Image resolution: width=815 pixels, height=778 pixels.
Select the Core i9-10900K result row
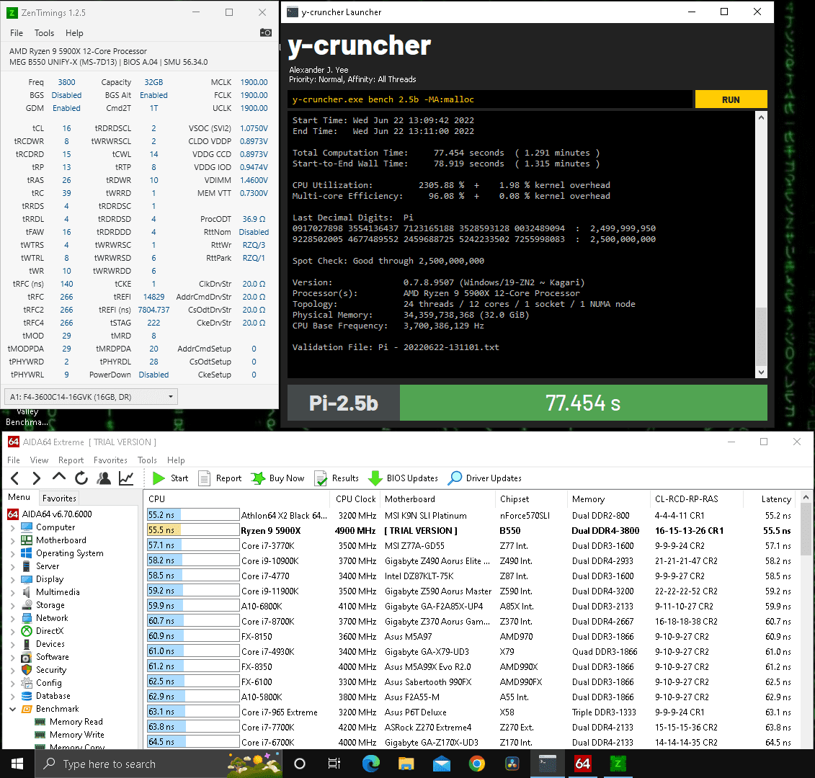point(471,560)
